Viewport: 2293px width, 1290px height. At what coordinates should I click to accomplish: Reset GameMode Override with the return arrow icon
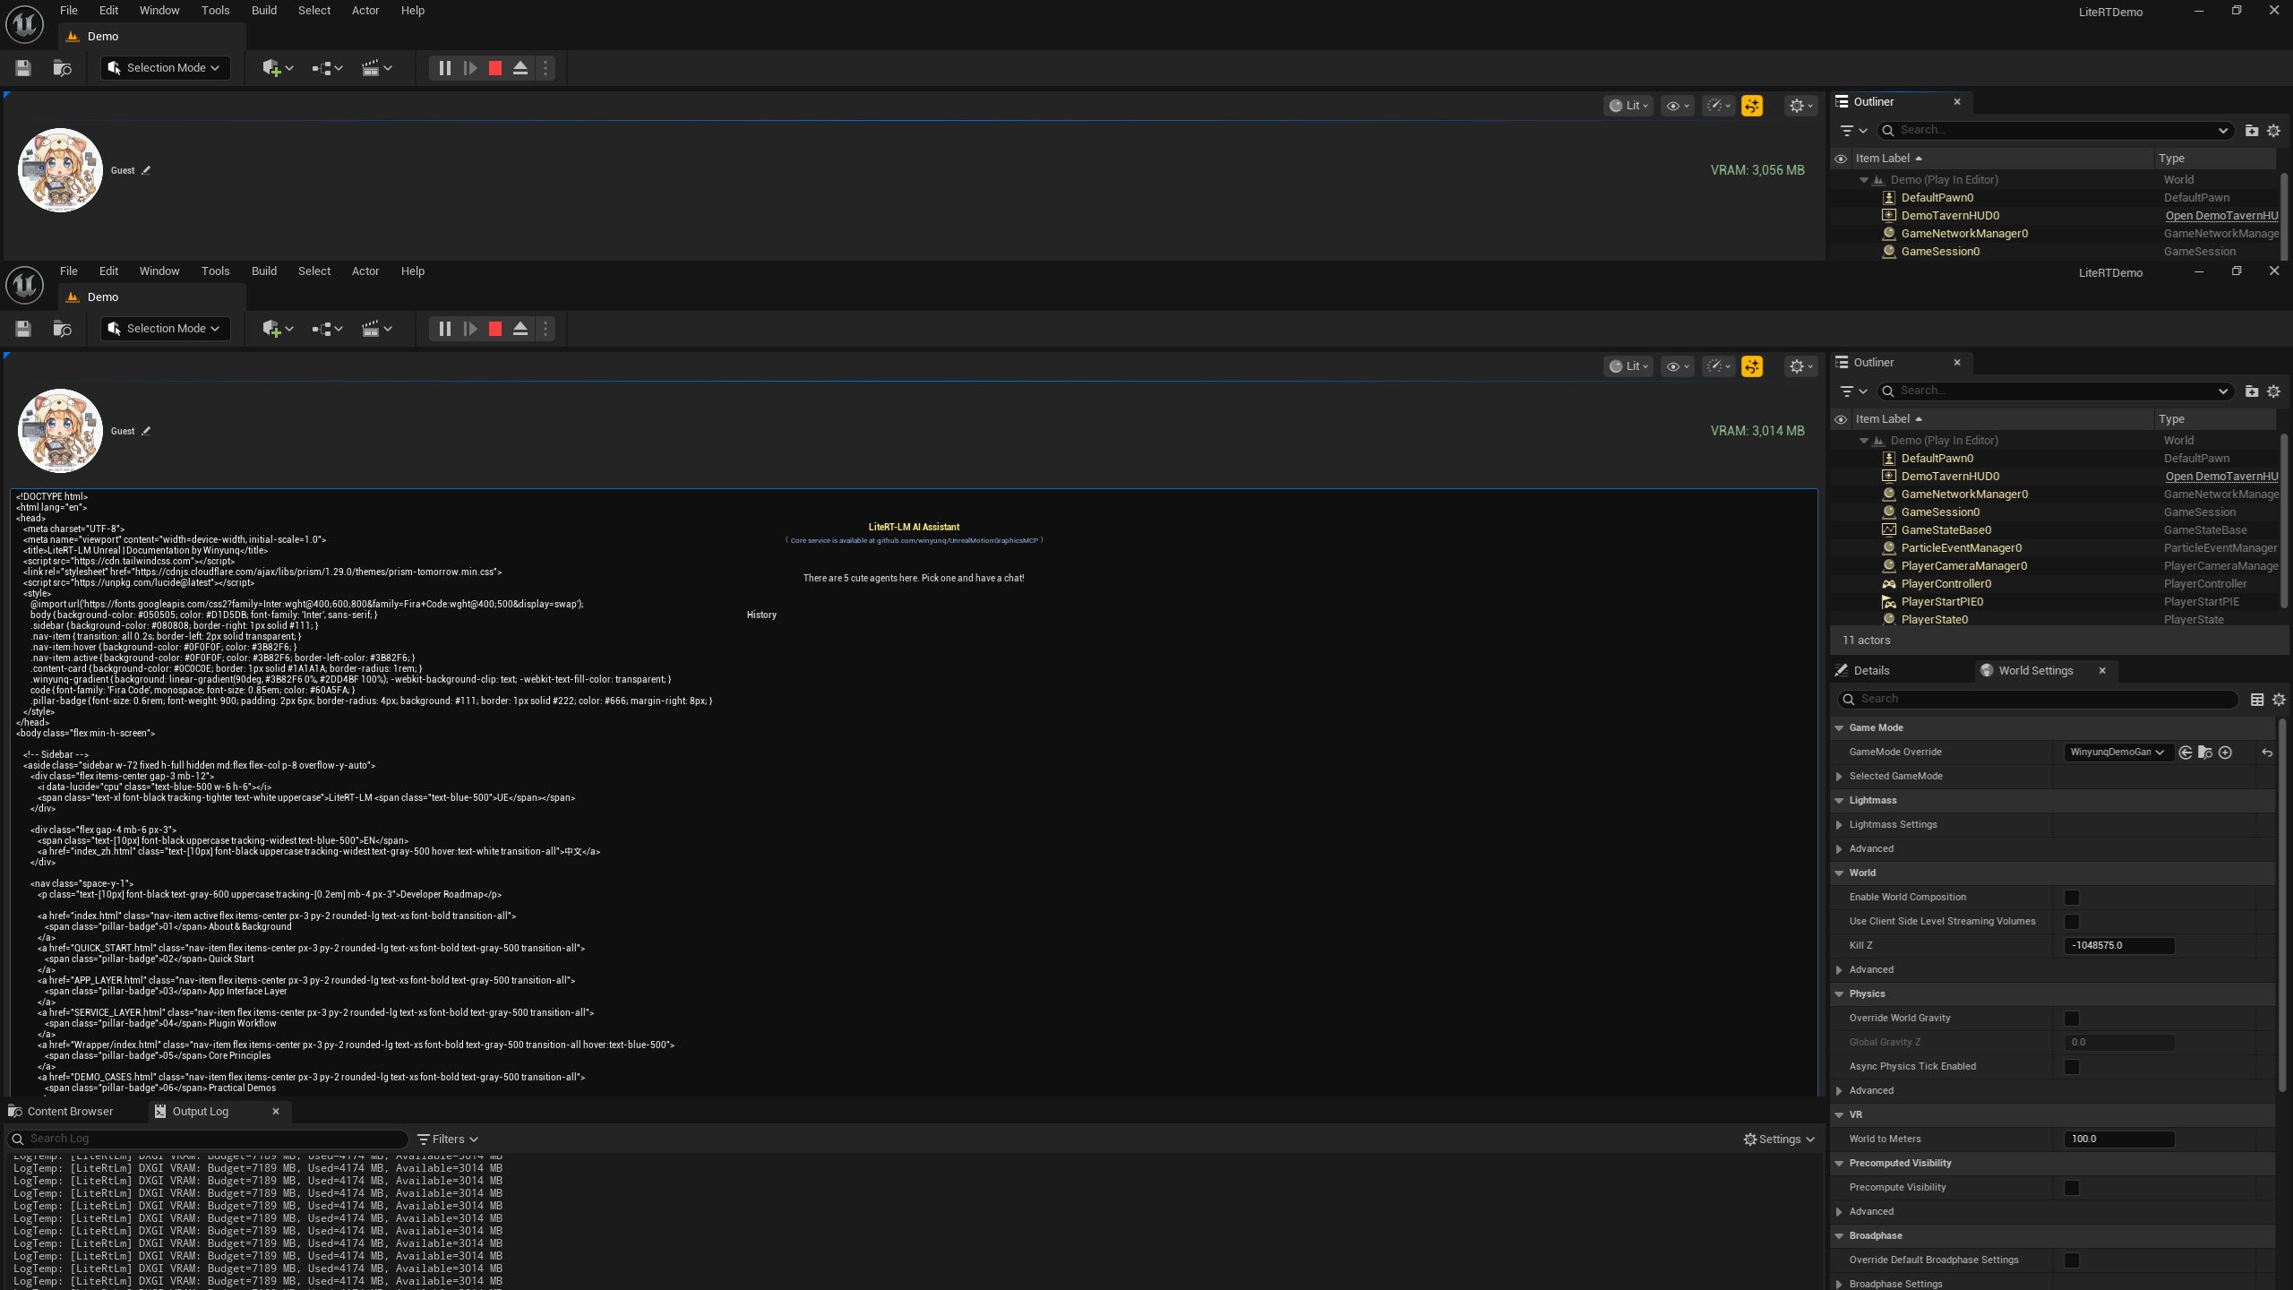[x=2267, y=752]
